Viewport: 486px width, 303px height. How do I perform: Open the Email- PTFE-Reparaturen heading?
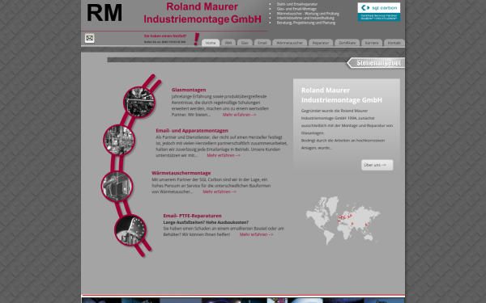(192, 216)
